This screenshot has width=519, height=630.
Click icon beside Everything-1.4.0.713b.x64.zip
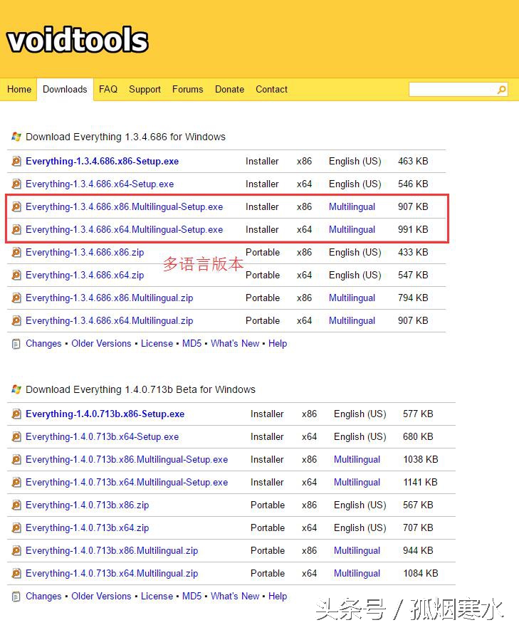[x=16, y=528]
